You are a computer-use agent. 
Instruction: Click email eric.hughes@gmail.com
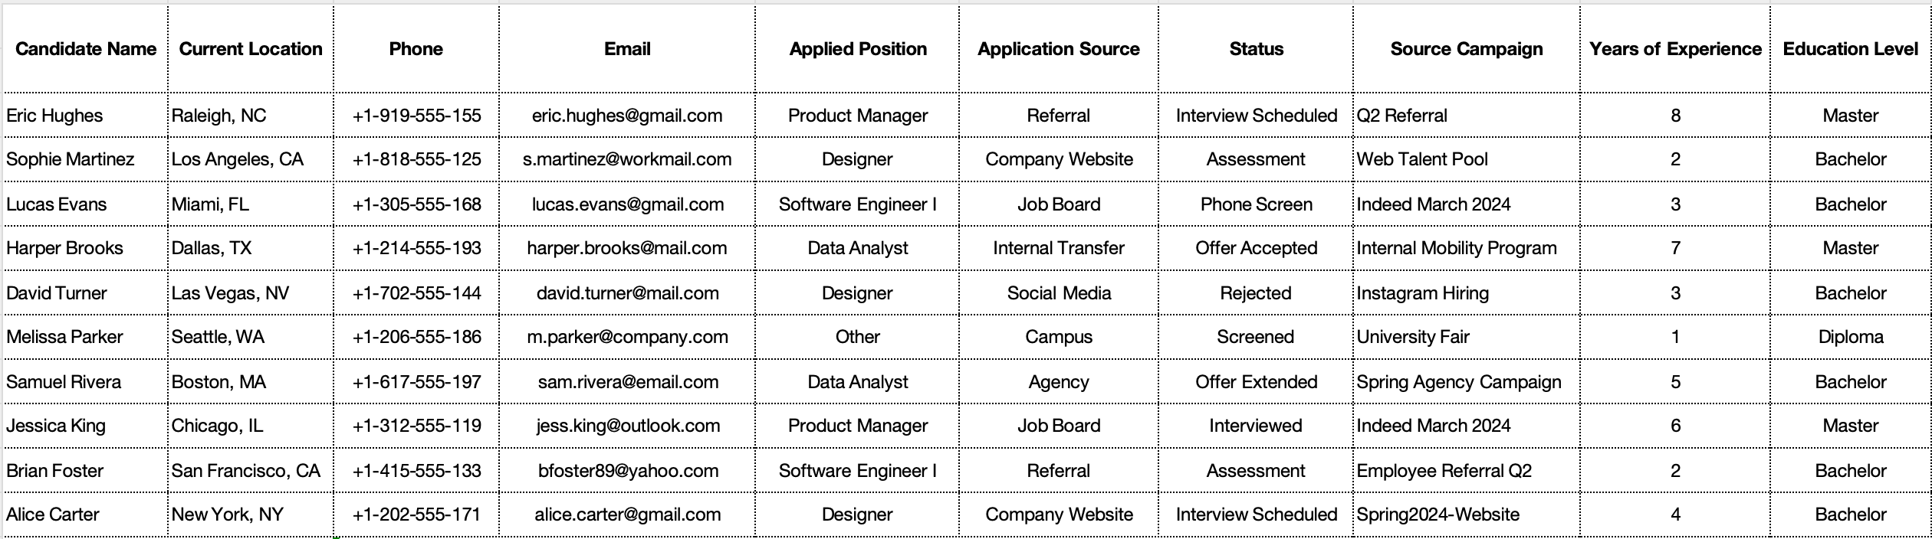627,116
